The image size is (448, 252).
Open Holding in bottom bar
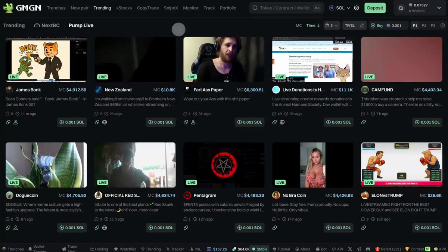pos(99,249)
